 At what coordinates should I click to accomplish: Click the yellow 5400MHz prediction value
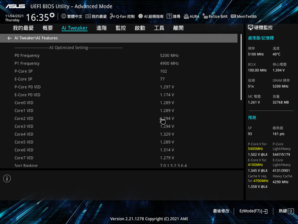coord(255,149)
